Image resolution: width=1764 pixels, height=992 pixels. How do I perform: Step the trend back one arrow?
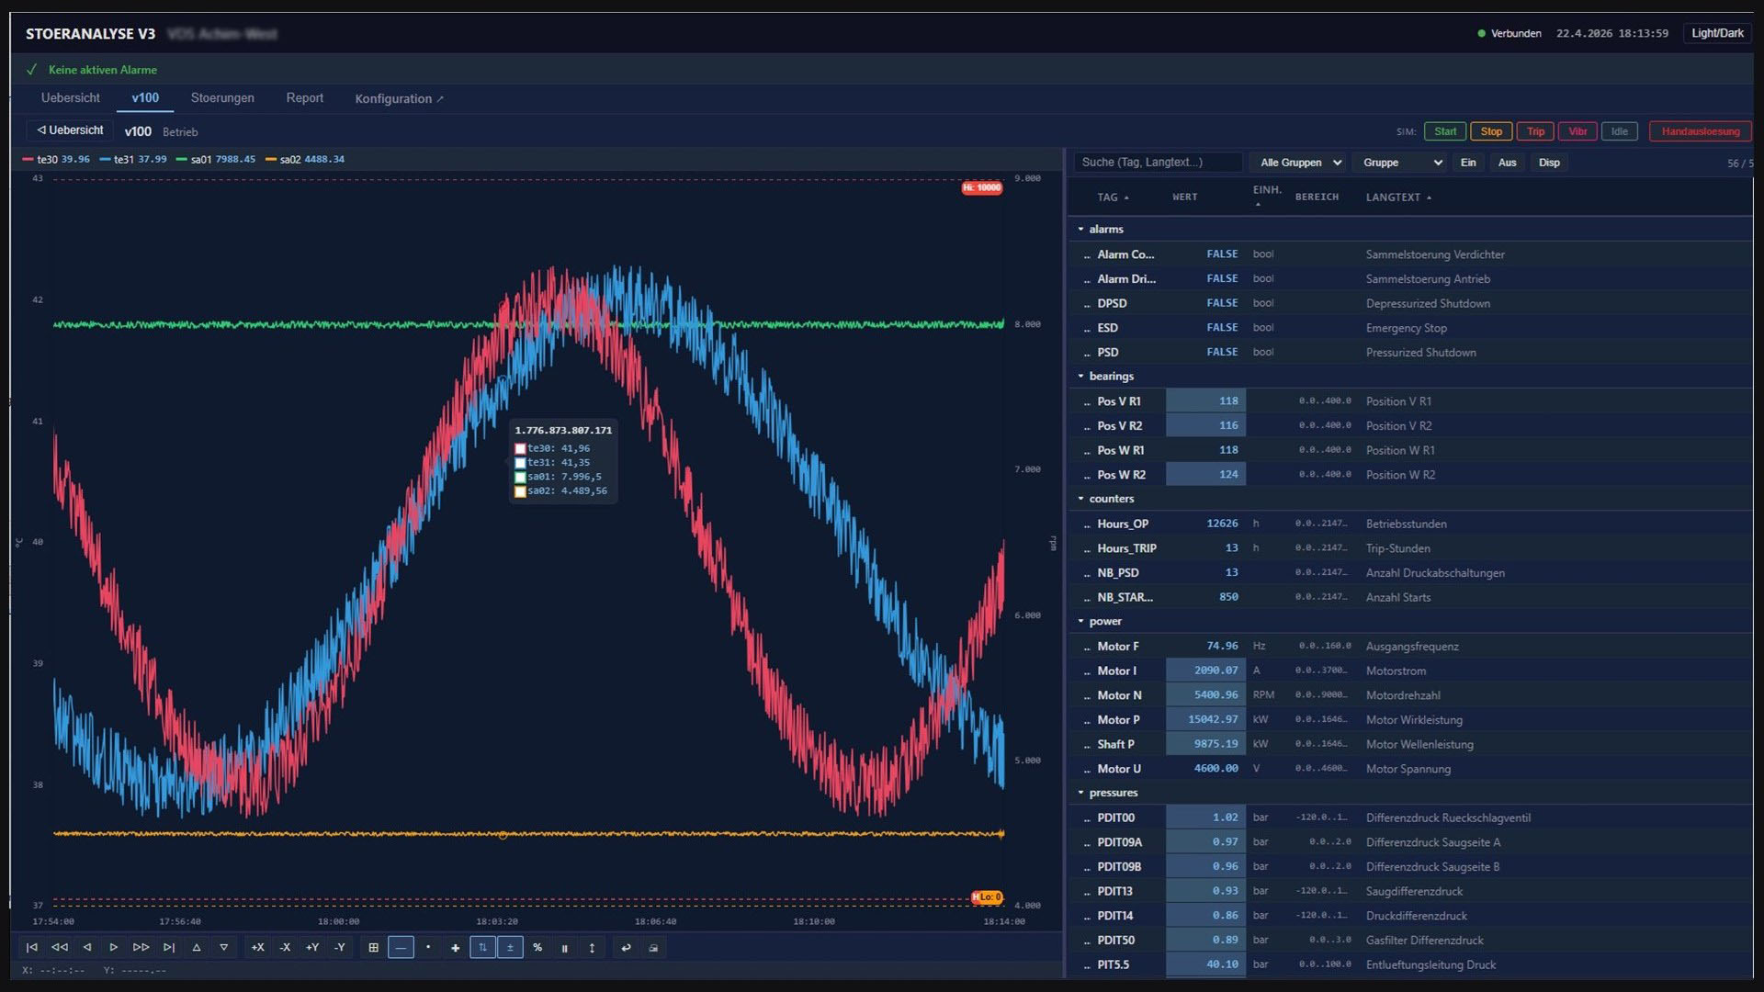tap(87, 947)
